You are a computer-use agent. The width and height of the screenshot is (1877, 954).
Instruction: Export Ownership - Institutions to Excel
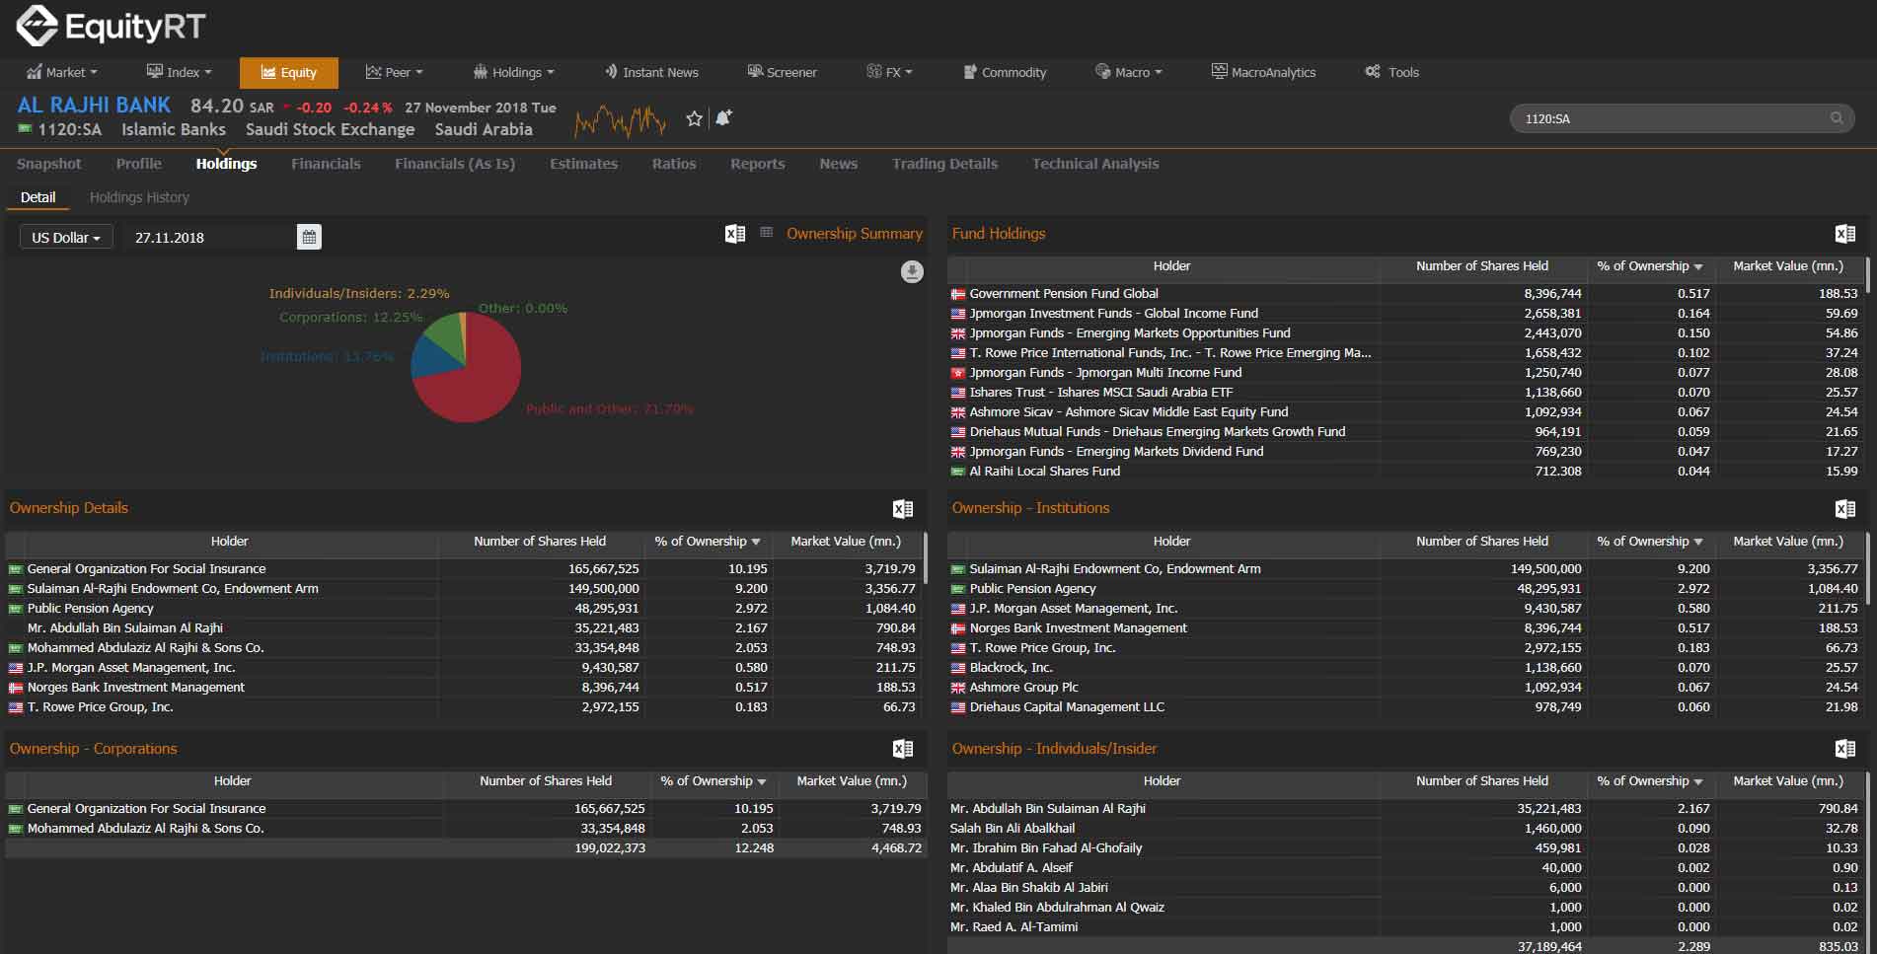coord(1844,508)
